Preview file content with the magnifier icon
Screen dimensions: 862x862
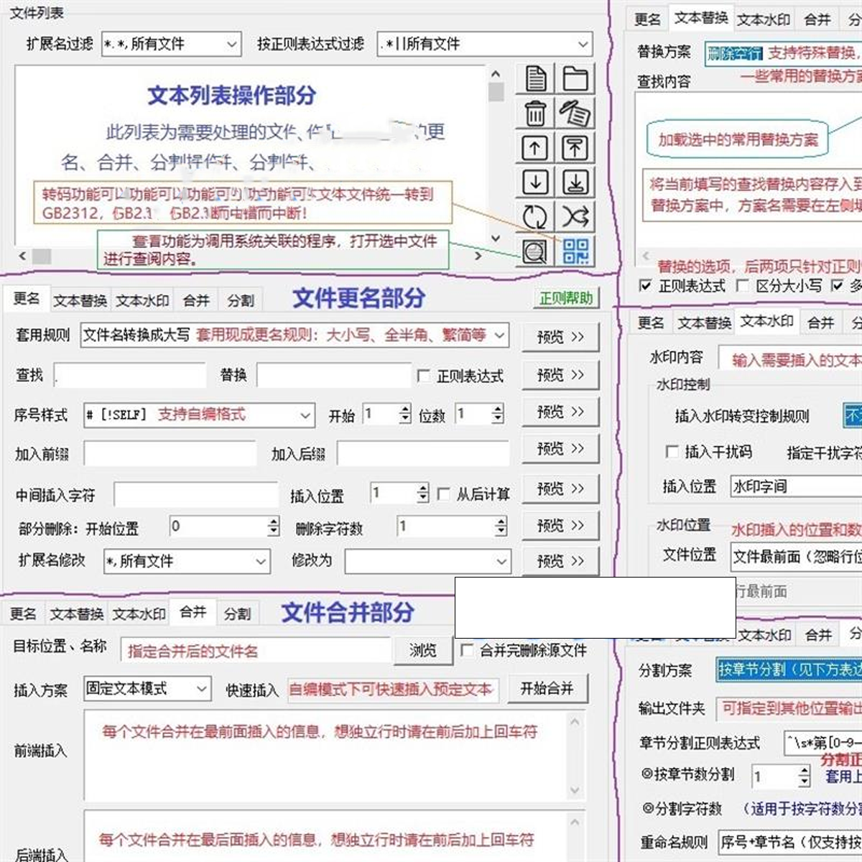point(534,251)
